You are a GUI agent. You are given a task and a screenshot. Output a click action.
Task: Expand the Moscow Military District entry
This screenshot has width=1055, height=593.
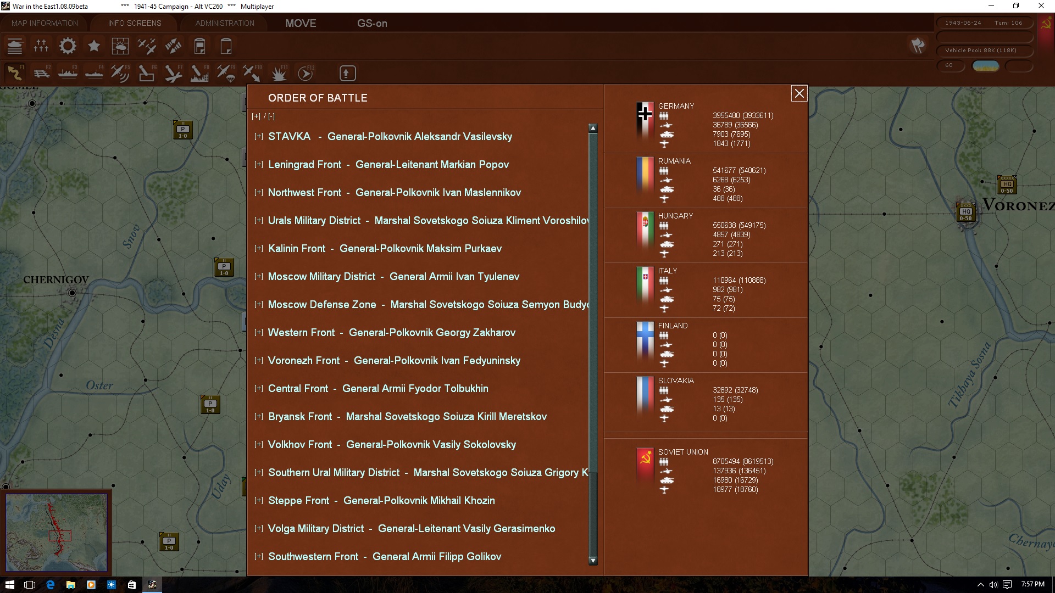click(258, 276)
